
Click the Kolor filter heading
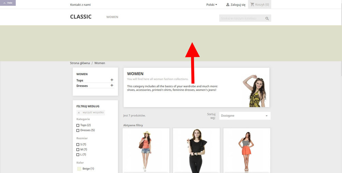pyautogui.click(x=80, y=163)
